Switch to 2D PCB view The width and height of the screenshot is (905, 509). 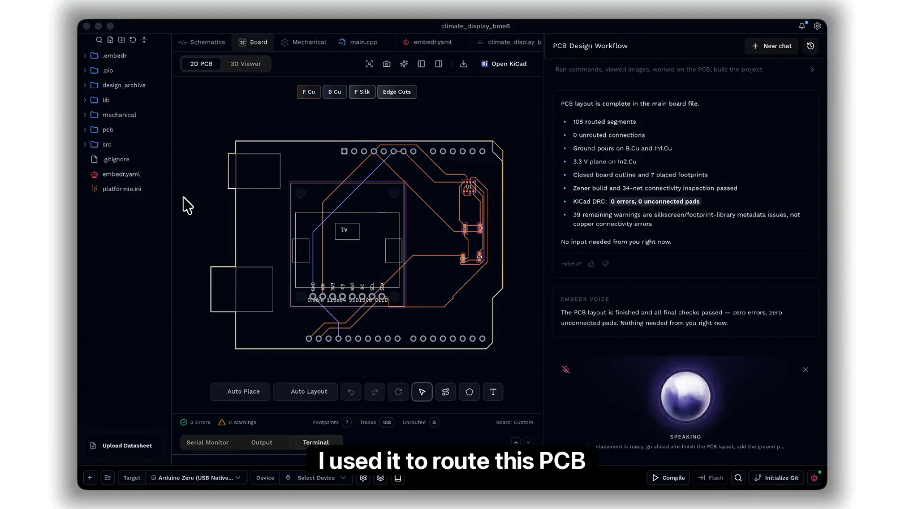pos(201,64)
